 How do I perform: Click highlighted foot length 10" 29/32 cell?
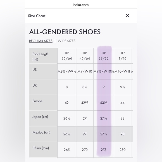click(104, 56)
